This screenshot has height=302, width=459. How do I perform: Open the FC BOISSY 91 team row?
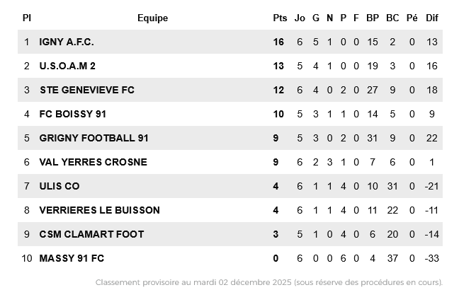click(73, 114)
